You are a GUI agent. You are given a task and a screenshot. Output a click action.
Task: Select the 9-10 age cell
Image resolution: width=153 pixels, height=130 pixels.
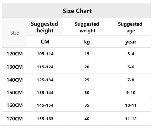pyautogui.click(x=131, y=92)
